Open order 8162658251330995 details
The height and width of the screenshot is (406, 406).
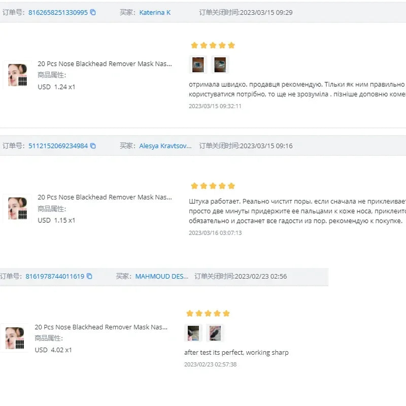58,12
